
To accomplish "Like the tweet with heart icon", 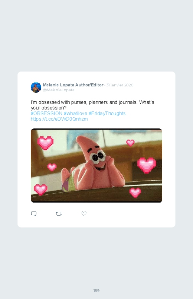I will [84, 214].
